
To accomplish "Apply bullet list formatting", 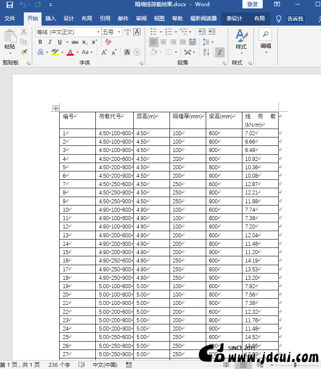I will coord(154,32).
